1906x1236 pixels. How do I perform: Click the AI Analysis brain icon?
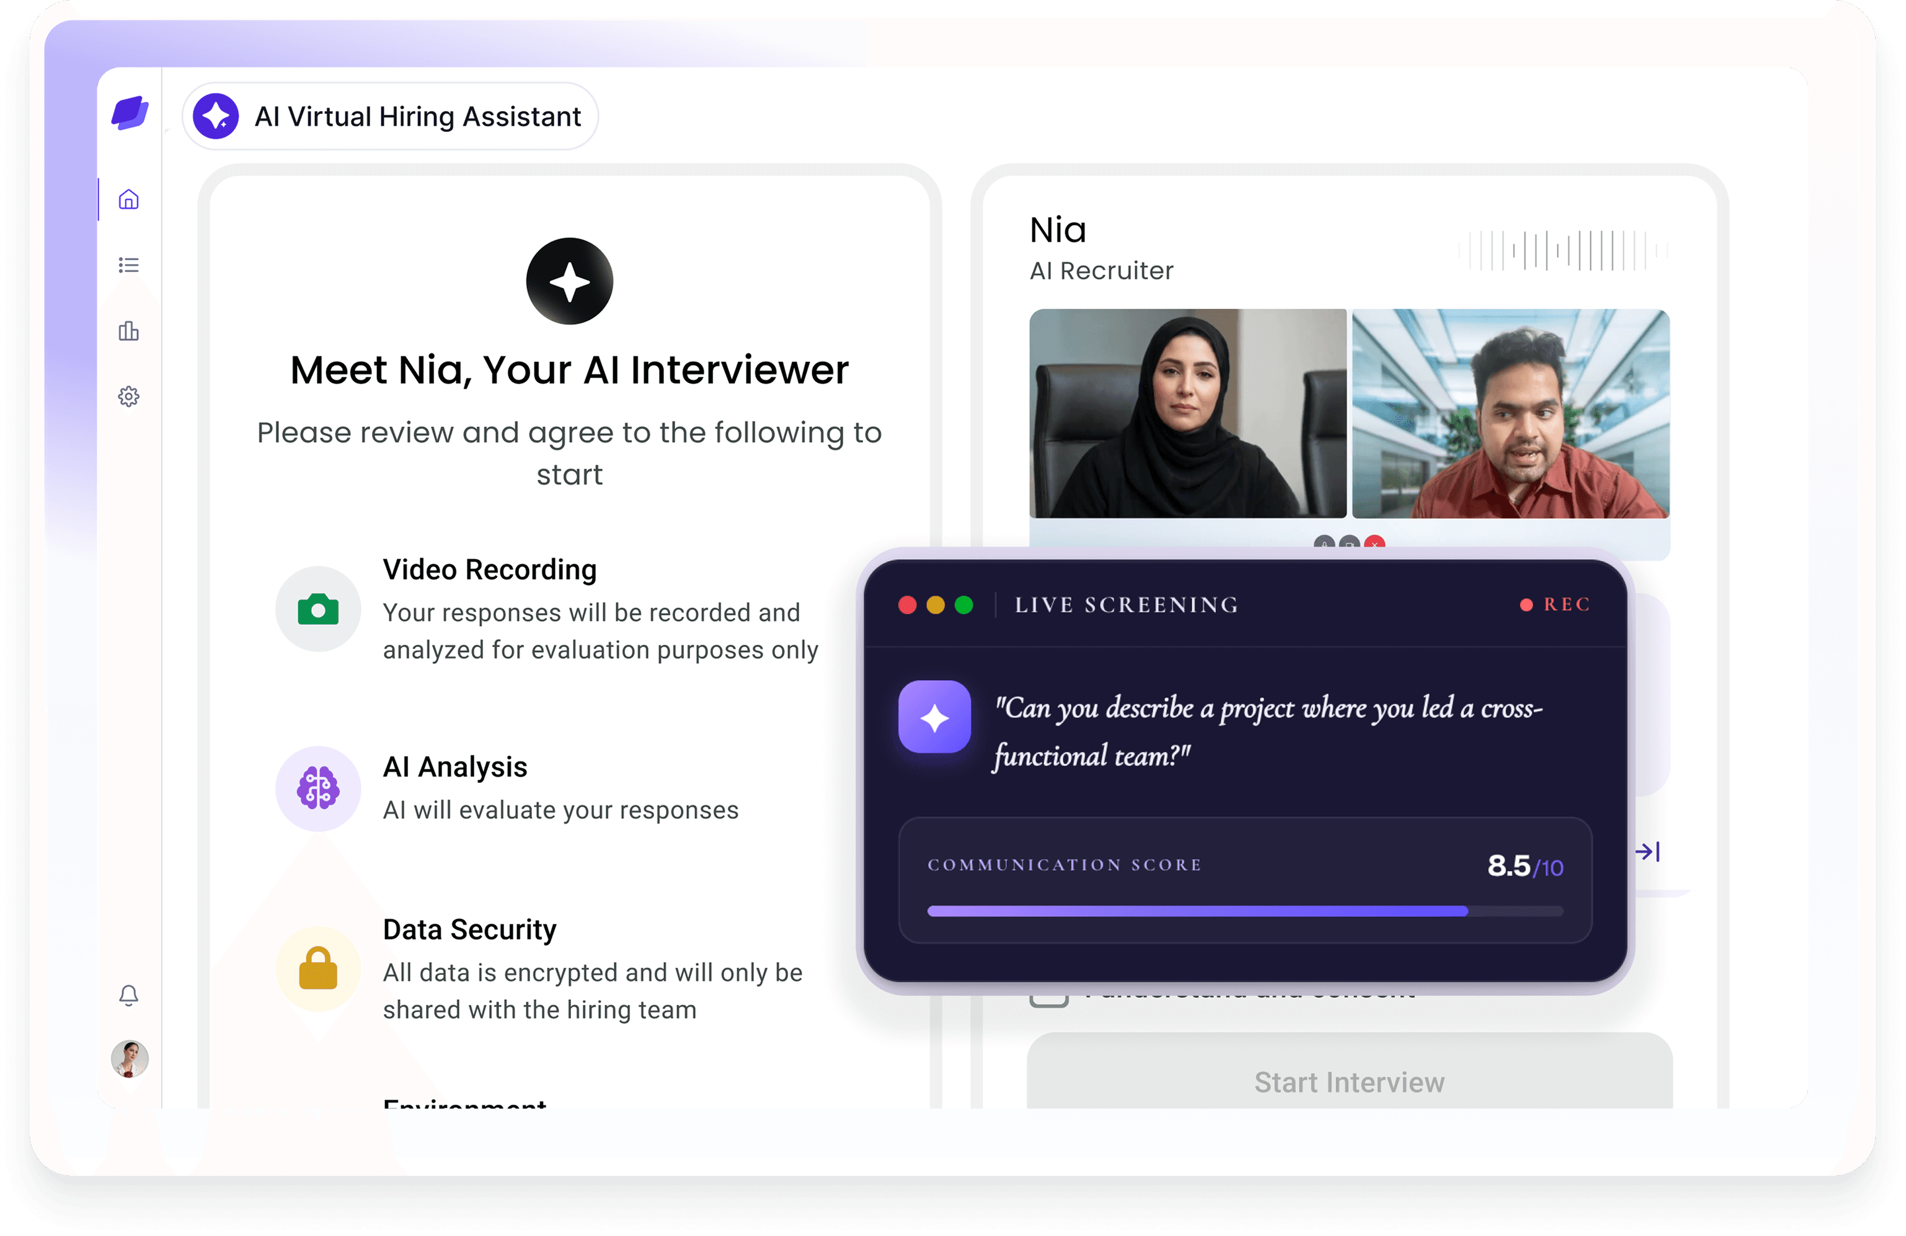pos(318,788)
